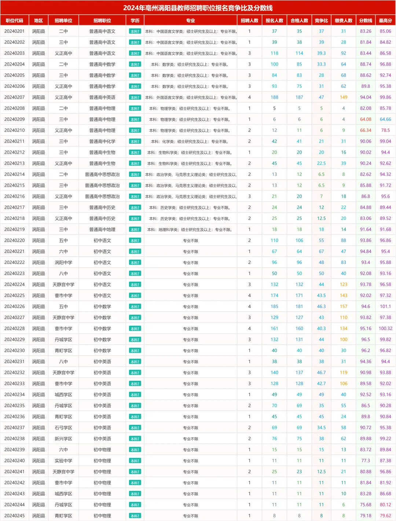Click the 招聘单位 column header

pyautogui.click(x=63, y=21)
